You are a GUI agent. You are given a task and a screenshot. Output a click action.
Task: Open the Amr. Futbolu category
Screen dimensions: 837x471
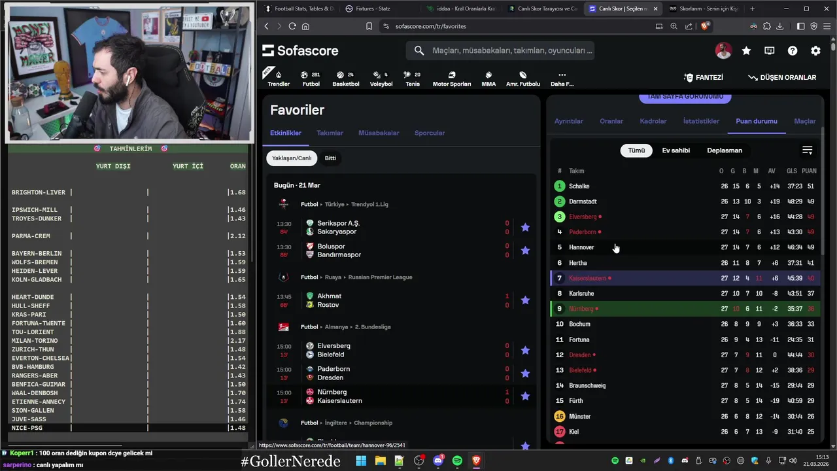(x=523, y=78)
